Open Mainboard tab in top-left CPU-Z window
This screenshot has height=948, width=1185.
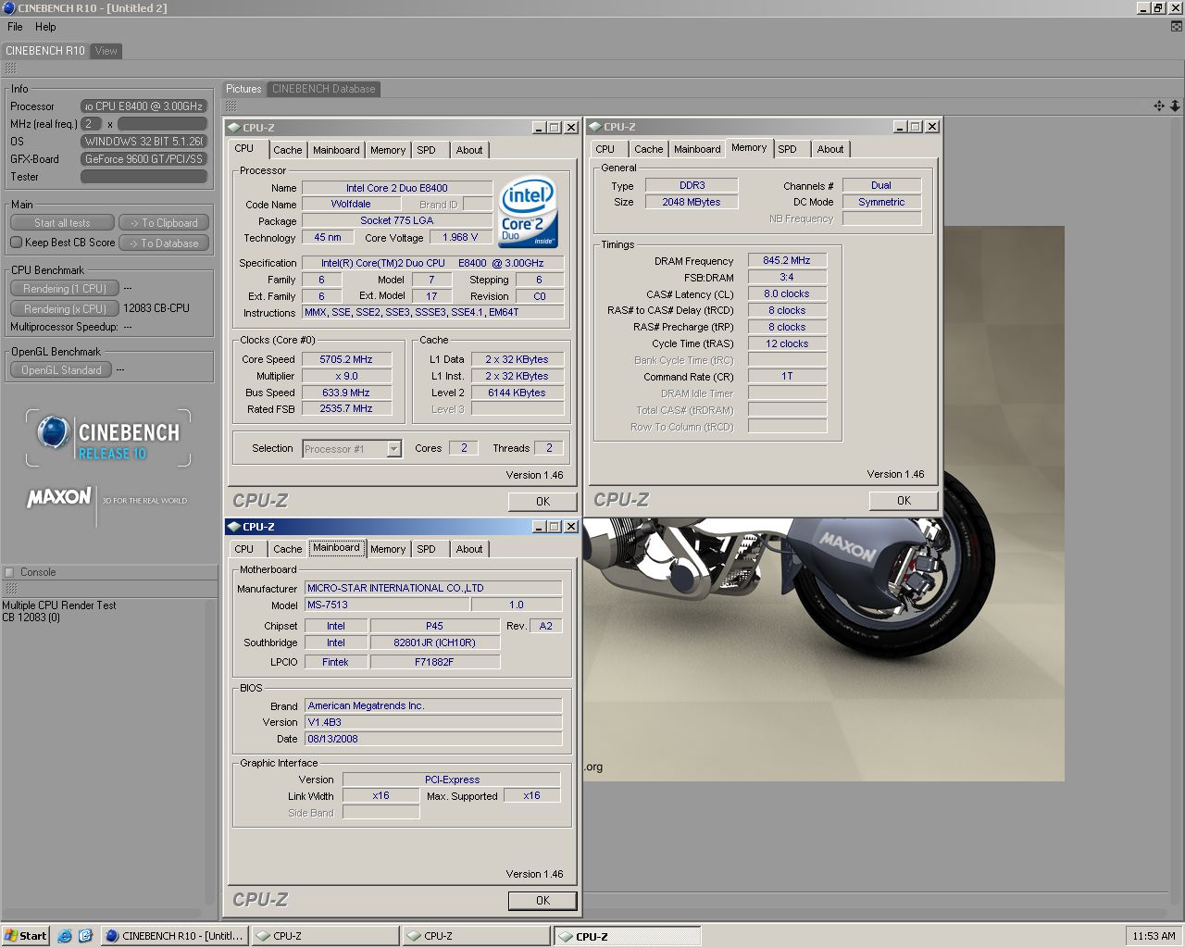336,150
